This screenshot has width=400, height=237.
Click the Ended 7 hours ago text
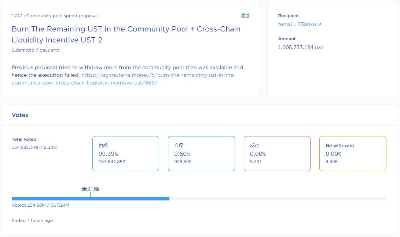tap(32, 221)
